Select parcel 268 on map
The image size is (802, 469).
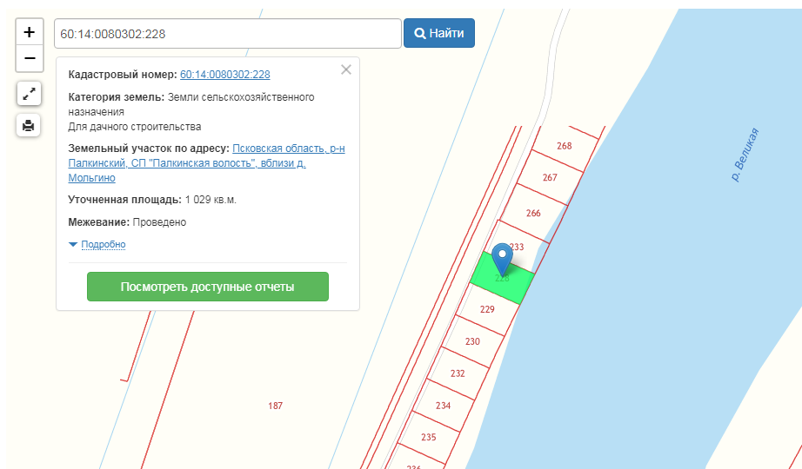click(565, 146)
